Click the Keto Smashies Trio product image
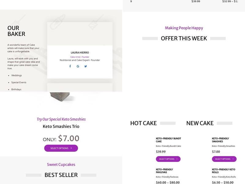The image size is (245, 184). tap(61, 97)
